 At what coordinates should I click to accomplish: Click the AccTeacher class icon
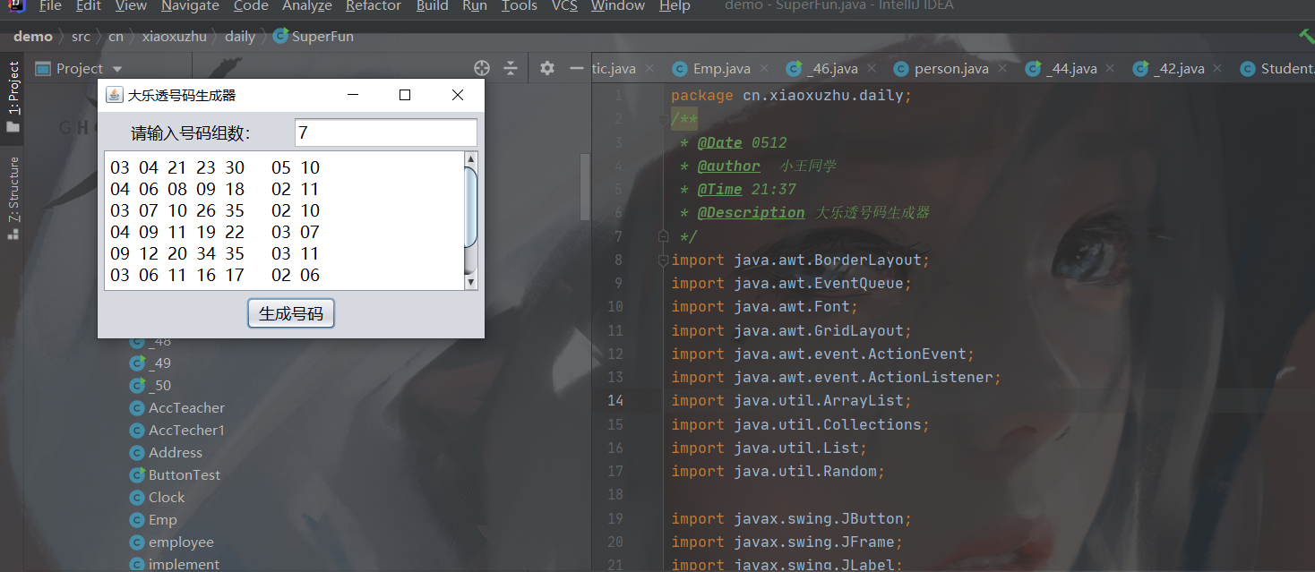tap(136, 408)
